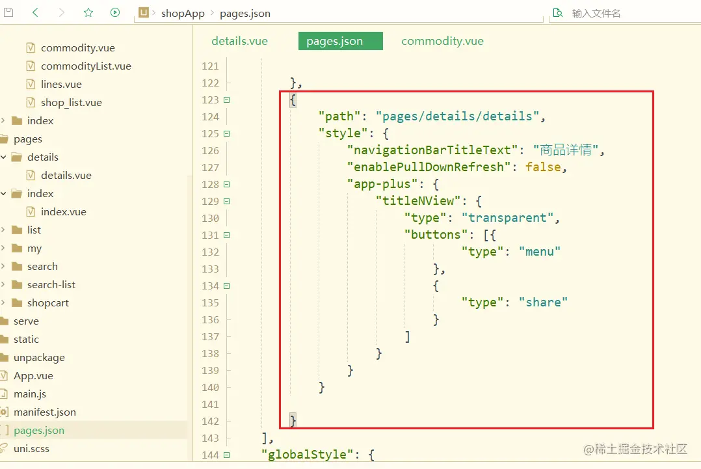The width and height of the screenshot is (701, 469).
Task: Click the shopApp project icon in breadcrumb
Action: coord(144,12)
